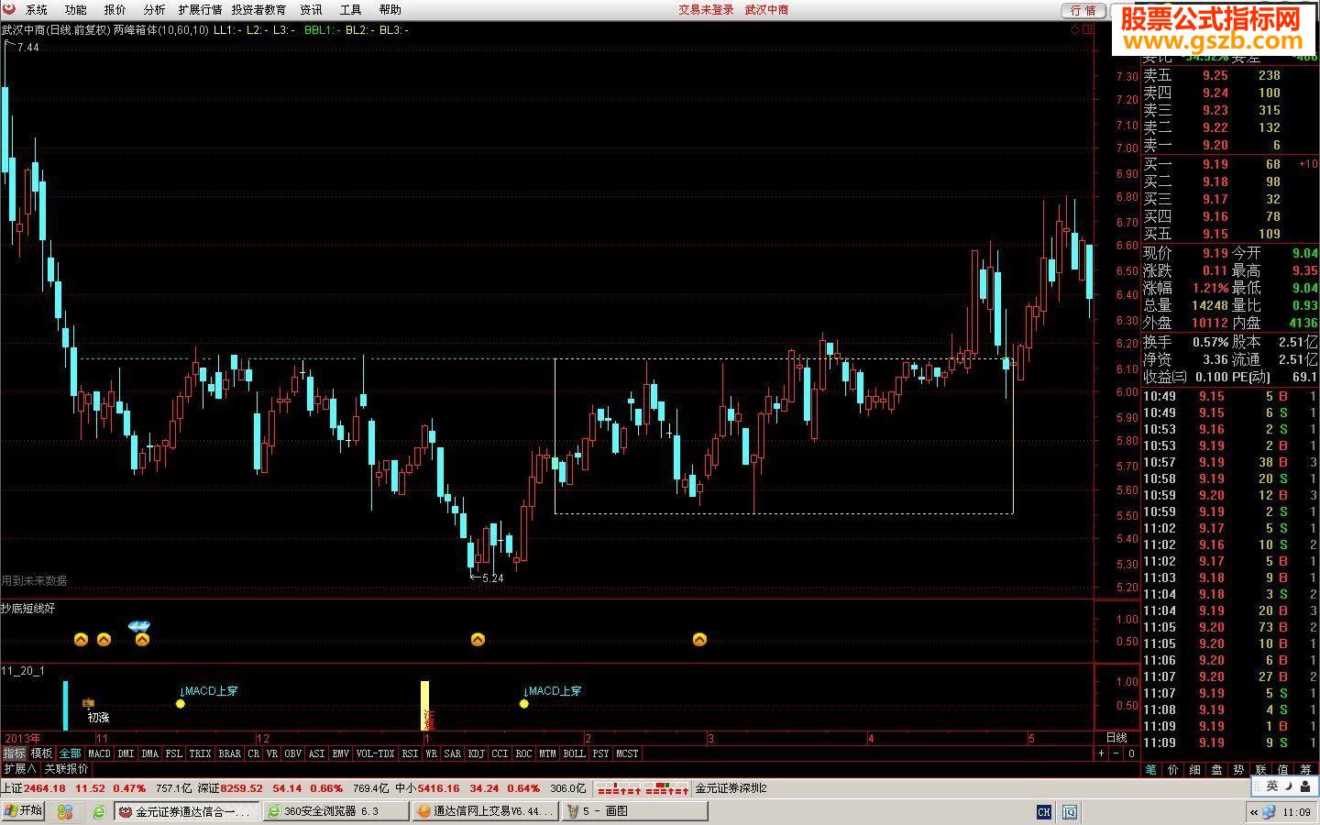Click the diamond icon at chart top-right
The image size is (1320, 825).
(x=1075, y=29)
